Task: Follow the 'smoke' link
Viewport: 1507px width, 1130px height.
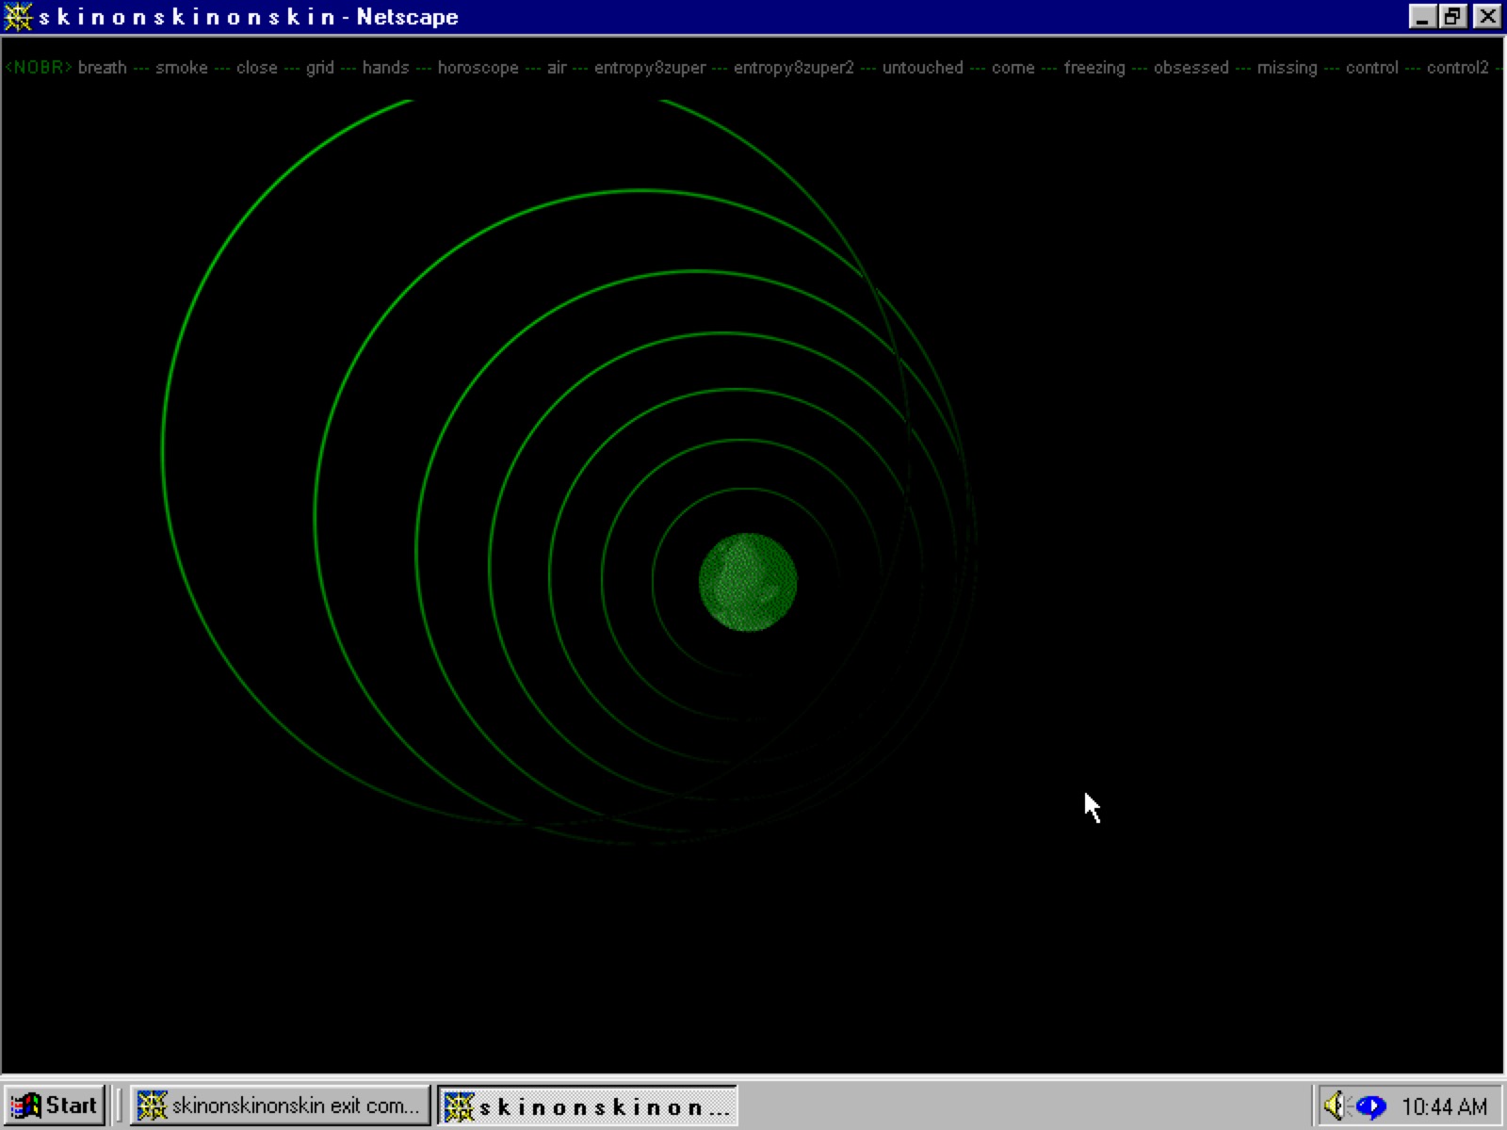Action: point(181,68)
